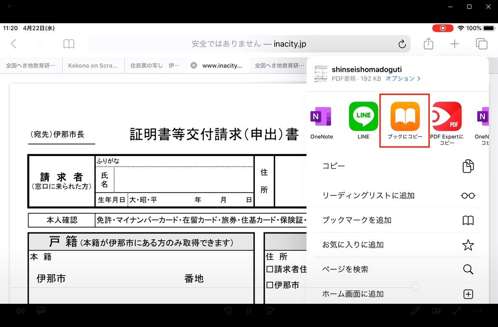Open the OneNote share icon
The image size is (498, 327).
coord(321,117)
